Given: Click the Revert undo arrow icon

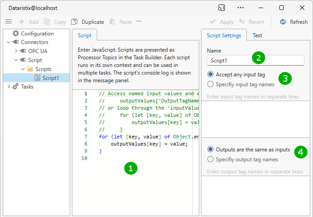Looking at the screenshot, I should click(x=242, y=22).
